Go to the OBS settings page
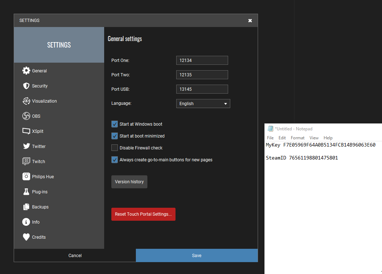Viewport: 382px width, 274px height. (59, 116)
